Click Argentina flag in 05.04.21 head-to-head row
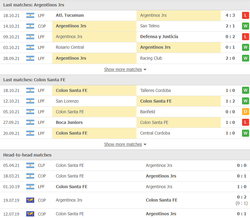Screen dimensions: 250x218 pos(30,166)
